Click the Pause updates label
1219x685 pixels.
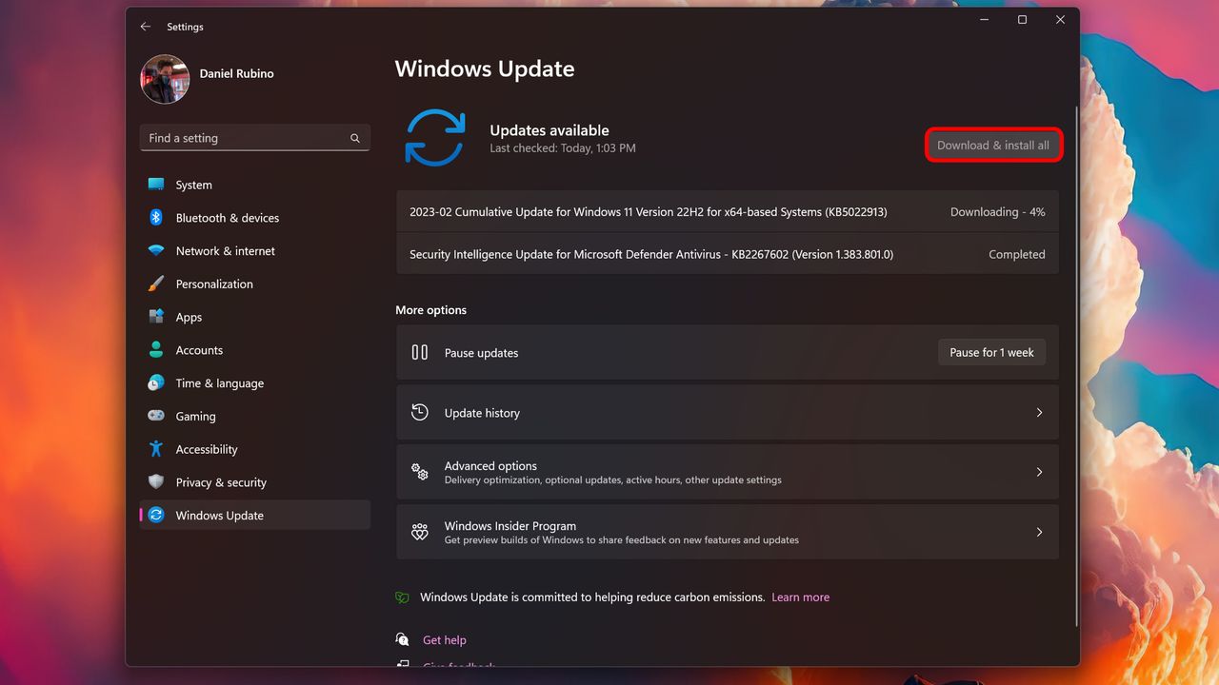tap(482, 353)
